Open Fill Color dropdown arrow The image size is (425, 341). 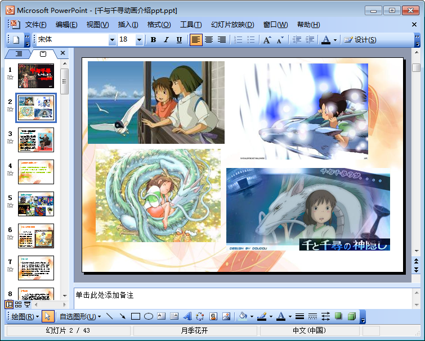pyautogui.click(x=252, y=316)
